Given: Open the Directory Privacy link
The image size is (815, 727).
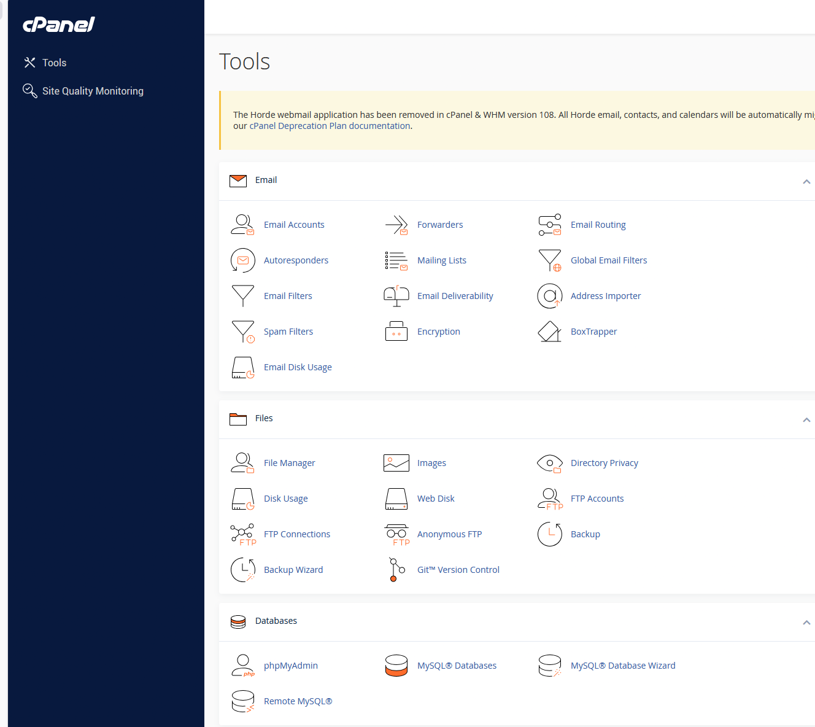Looking at the screenshot, I should (x=604, y=463).
